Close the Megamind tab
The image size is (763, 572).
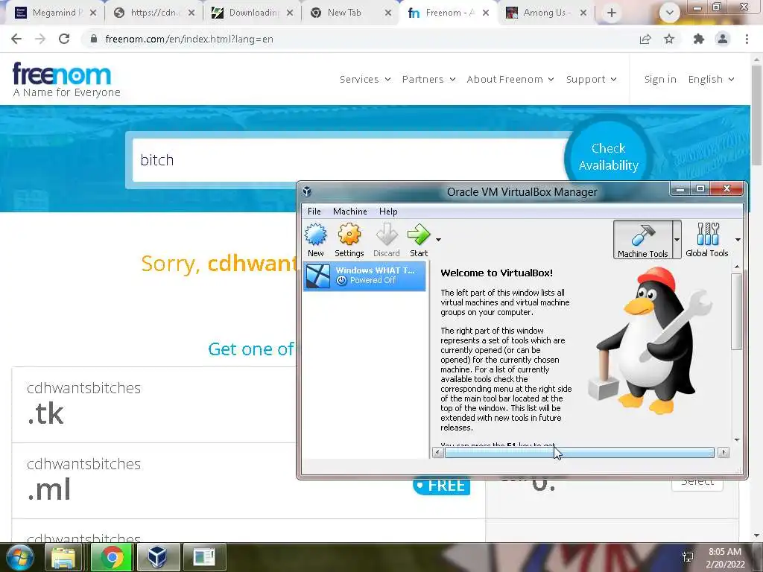[93, 13]
